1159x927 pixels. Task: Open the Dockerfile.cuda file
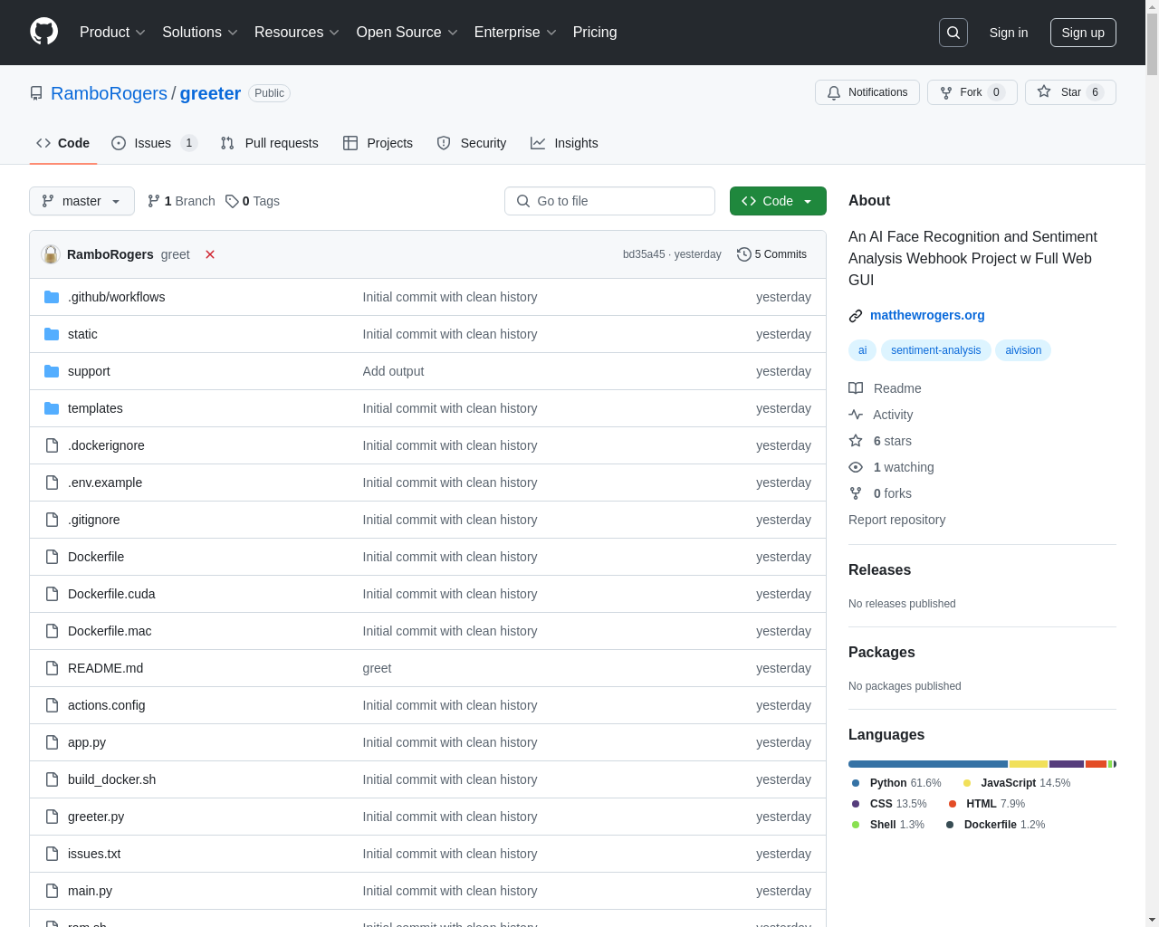point(111,594)
